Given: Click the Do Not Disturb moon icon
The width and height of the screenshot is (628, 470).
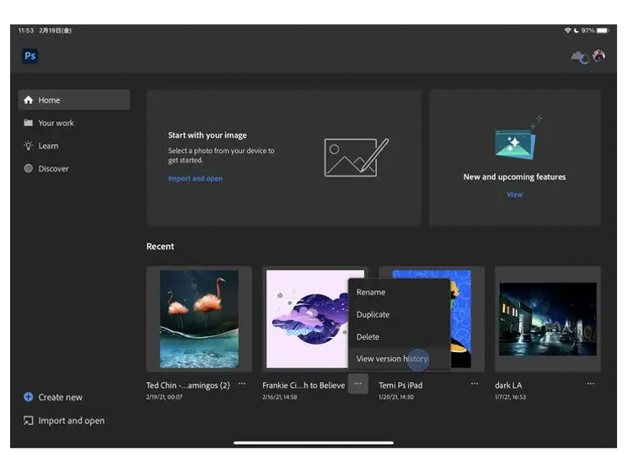Looking at the screenshot, I should click(x=576, y=30).
